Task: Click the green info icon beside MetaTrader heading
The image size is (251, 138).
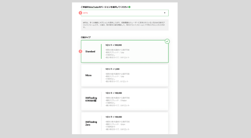Action: [x=129, y=7]
